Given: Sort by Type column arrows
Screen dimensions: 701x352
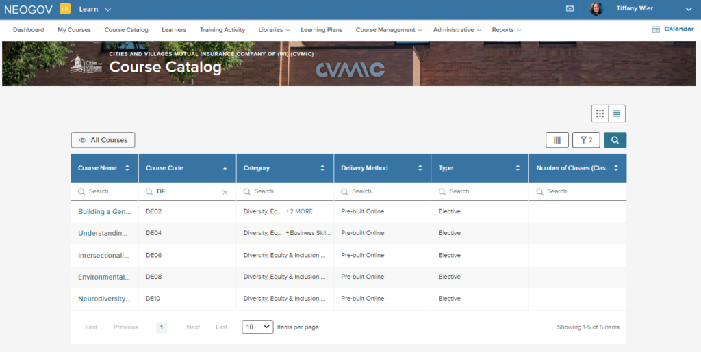Looking at the screenshot, I should (x=518, y=168).
